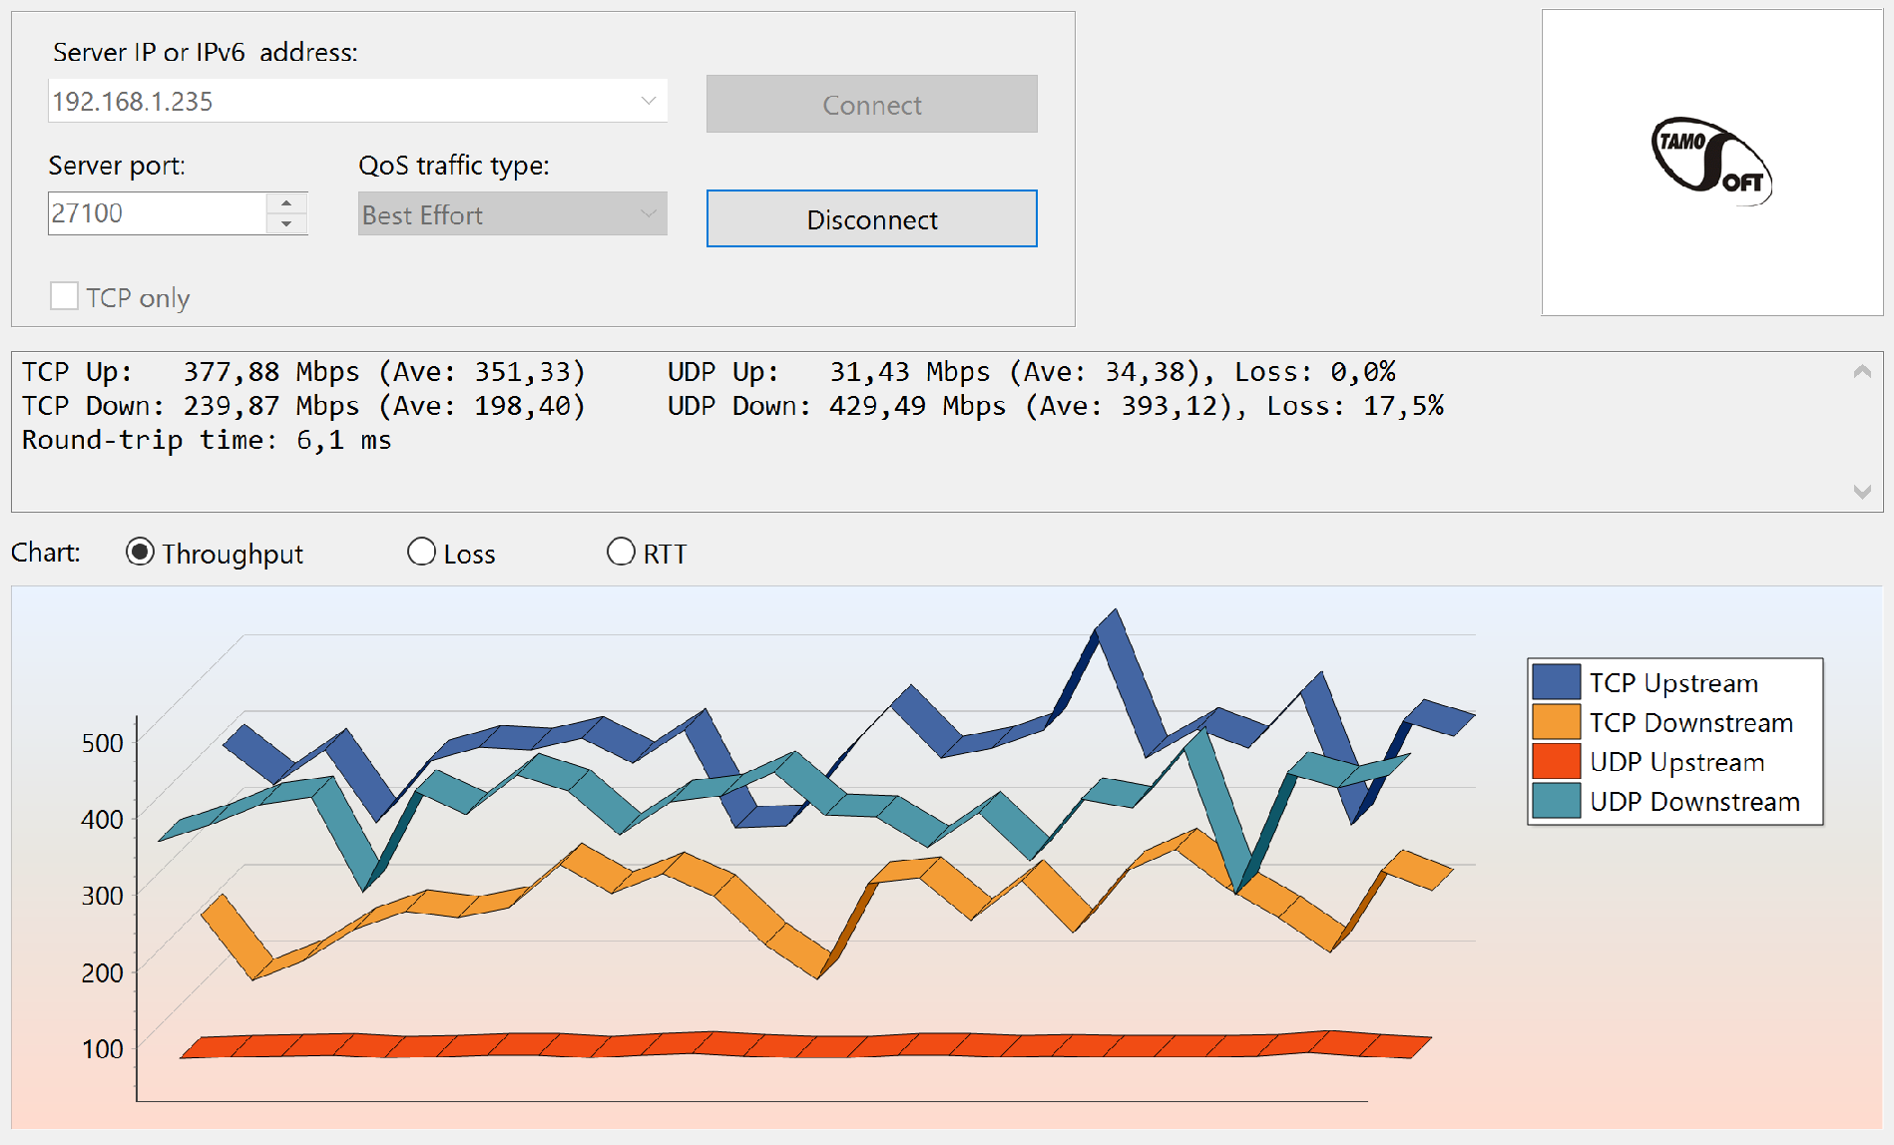Image resolution: width=1894 pixels, height=1145 pixels.
Task: Click the red UDP Upstream chart ribbon
Action: (798, 1044)
